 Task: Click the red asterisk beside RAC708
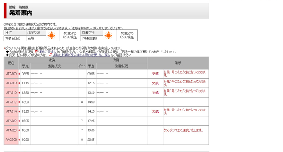click(20, 140)
